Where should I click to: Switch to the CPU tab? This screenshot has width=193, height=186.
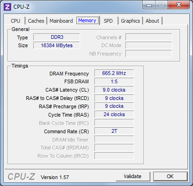tap(15, 21)
